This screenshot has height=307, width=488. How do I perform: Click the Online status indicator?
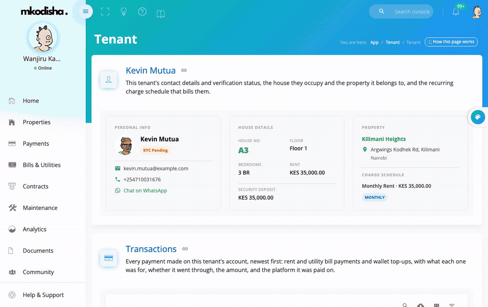(x=43, y=68)
